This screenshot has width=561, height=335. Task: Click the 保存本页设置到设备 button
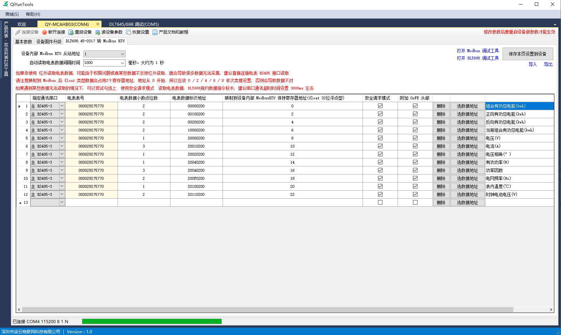pos(527,54)
